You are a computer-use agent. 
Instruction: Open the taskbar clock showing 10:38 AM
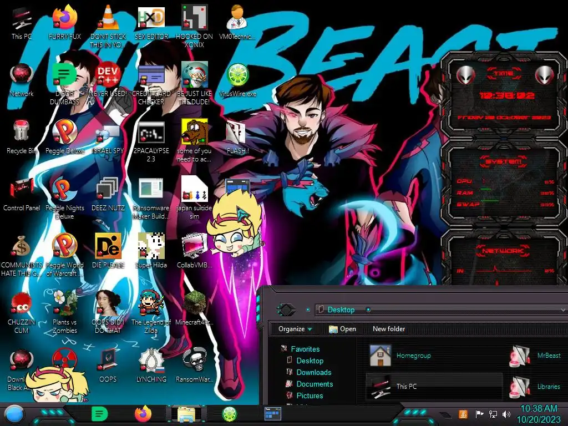(x=539, y=414)
